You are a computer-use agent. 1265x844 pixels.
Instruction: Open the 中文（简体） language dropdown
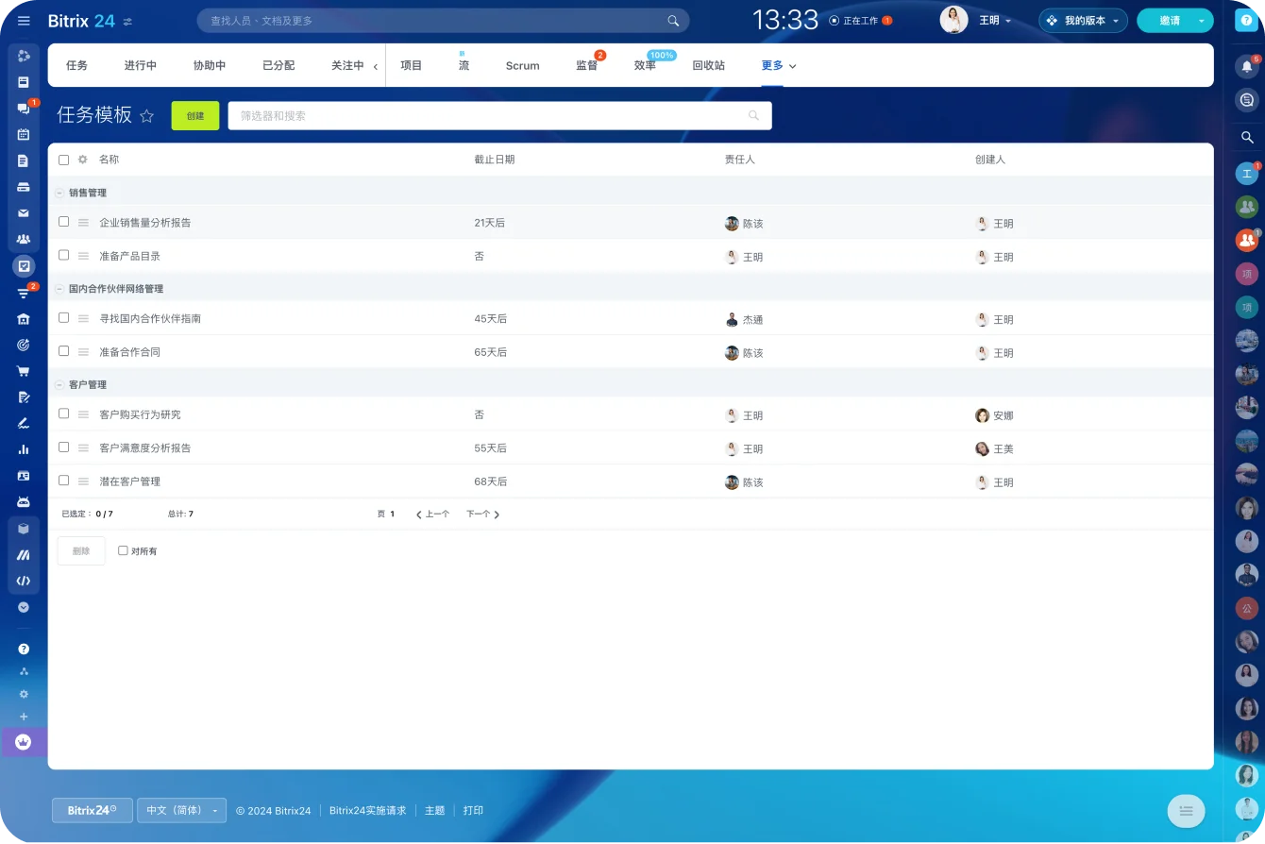tap(181, 810)
